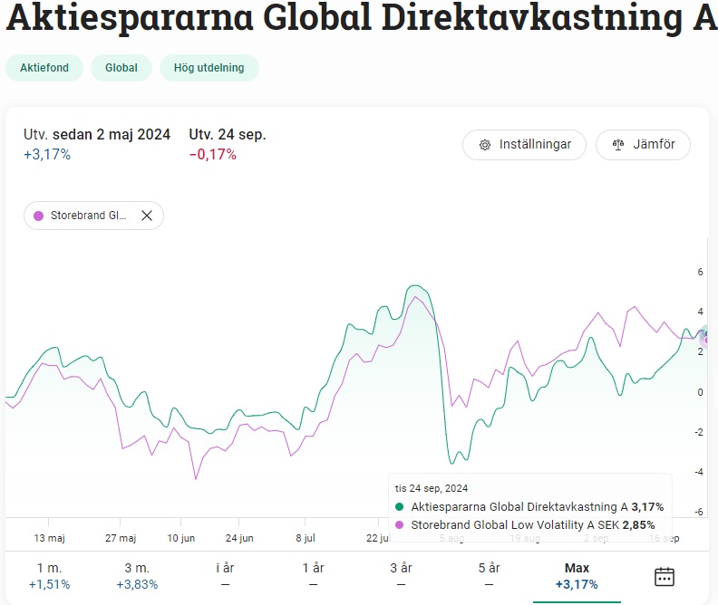This screenshot has height=605, width=718.
Task: Click tooltip date tis 24 sep, 2024
Action: pos(432,488)
